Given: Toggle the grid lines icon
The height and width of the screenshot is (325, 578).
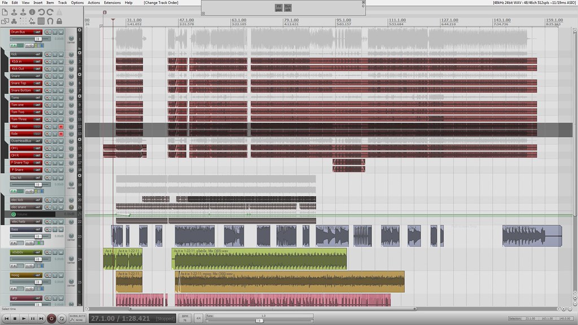Looking at the screenshot, I should click(41, 21).
